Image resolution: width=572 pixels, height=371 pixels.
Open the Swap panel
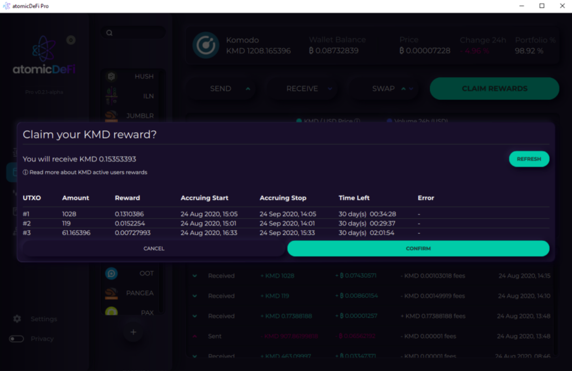point(383,89)
